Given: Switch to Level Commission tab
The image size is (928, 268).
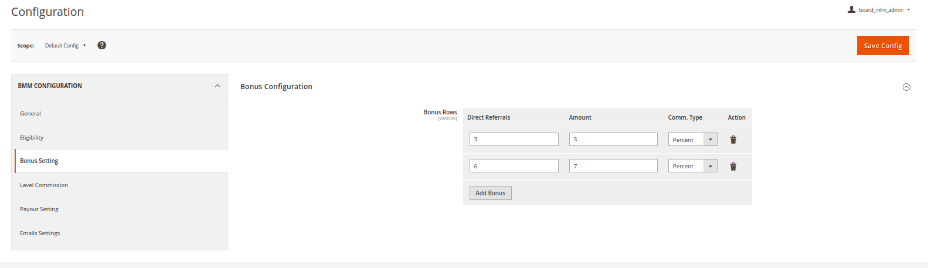Looking at the screenshot, I should [x=44, y=185].
